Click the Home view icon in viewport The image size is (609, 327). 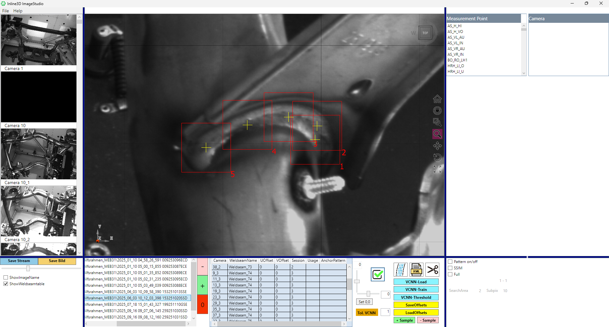[x=437, y=99]
